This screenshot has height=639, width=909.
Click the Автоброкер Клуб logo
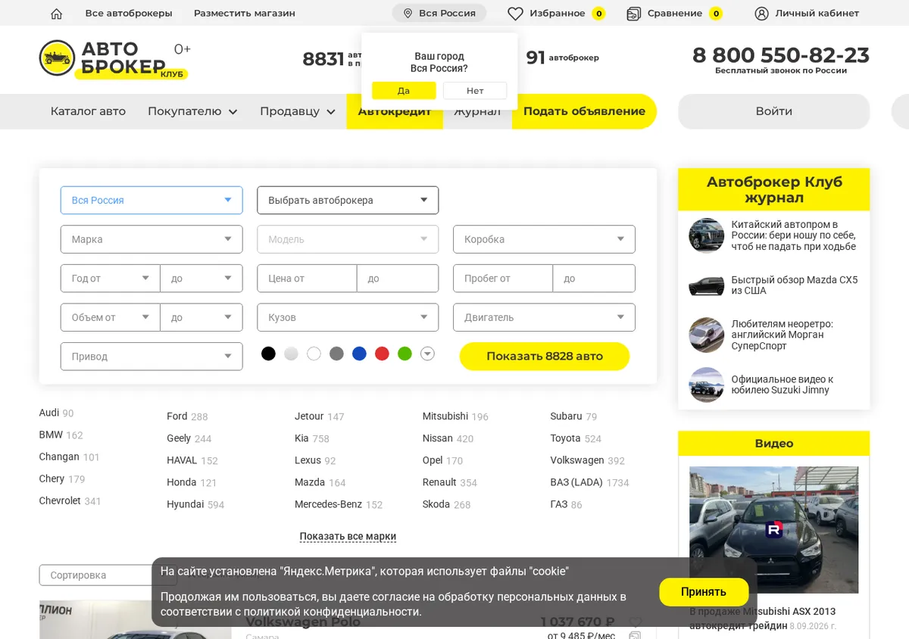coord(114,58)
